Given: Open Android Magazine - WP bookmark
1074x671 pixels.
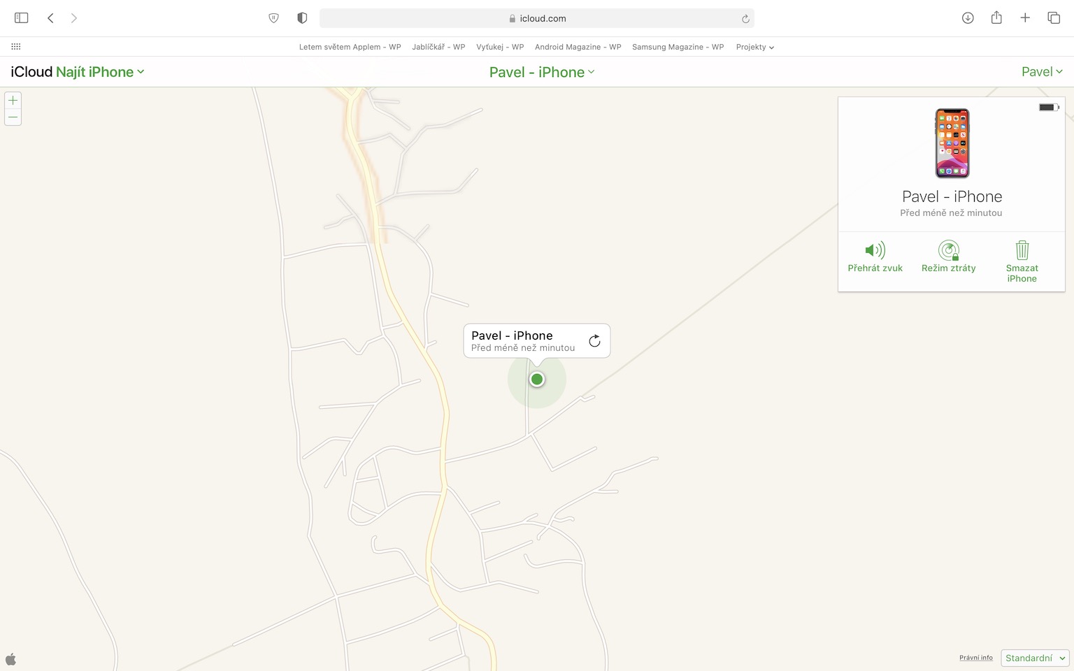Looking at the screenshot, I should (578, 47).
